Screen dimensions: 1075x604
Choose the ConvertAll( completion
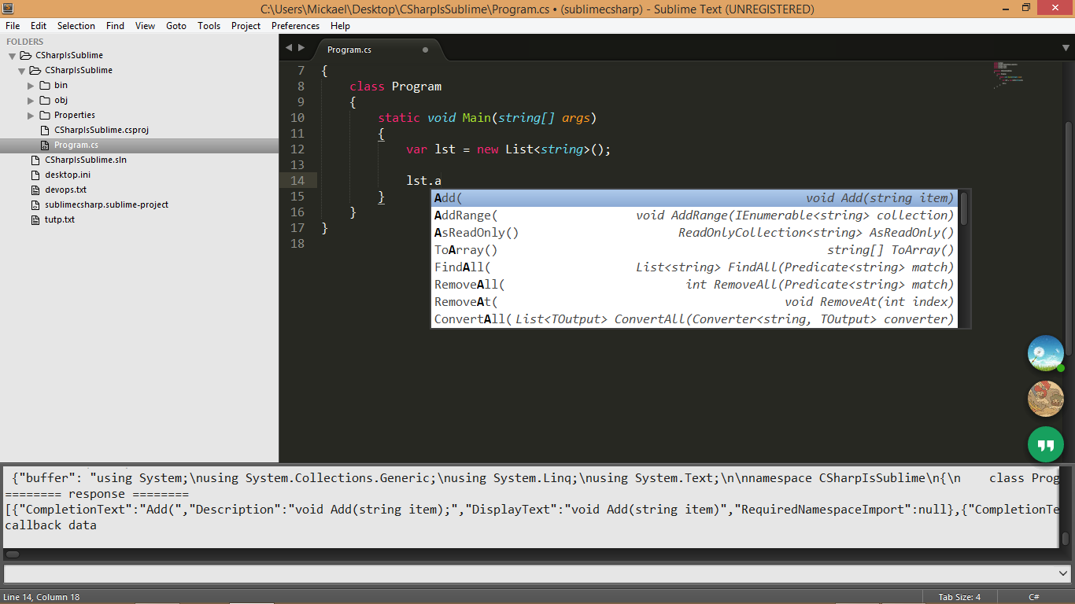click(x=694, y=319)
